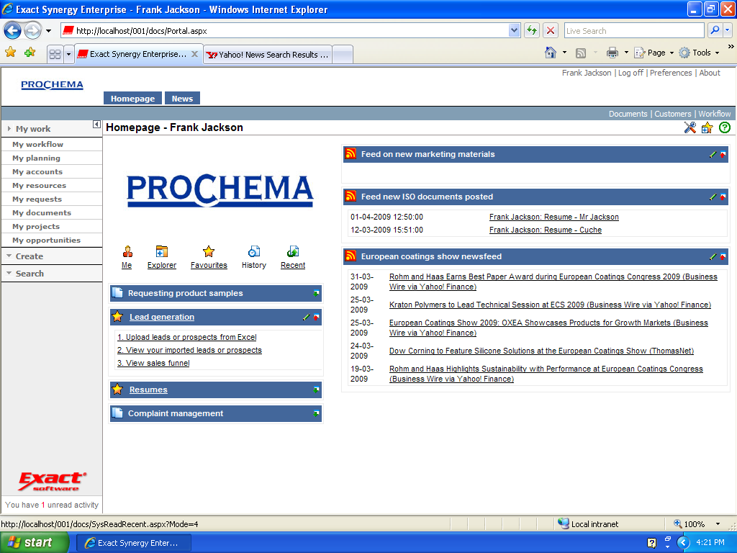Open Frank Jackson: Resume - Cuche link
This screenshot has height=553, width=737.
(x=546, y=230)
